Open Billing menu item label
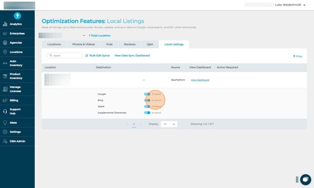The width and height of the screenshot is (314, 188). [x=14, y=100]
